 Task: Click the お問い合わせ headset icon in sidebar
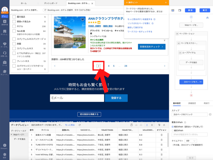pyautogui.click(x=5, y=53)
